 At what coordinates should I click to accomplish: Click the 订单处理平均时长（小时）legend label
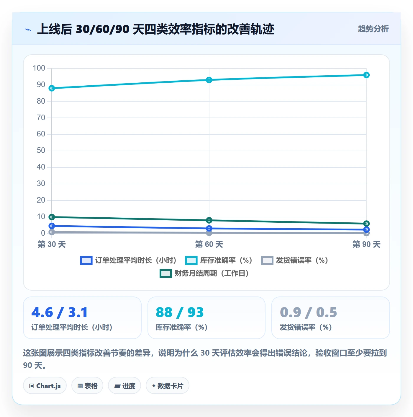tap(136, 260)
